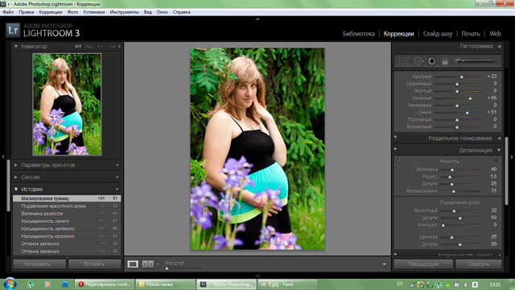This screenshot has height=290, width=515.
Task: Open the Правка menu
Action: pyautogui.click(x=27, y=12)
